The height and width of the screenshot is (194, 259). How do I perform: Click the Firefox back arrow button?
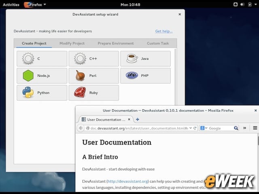[x=81, y=128]
